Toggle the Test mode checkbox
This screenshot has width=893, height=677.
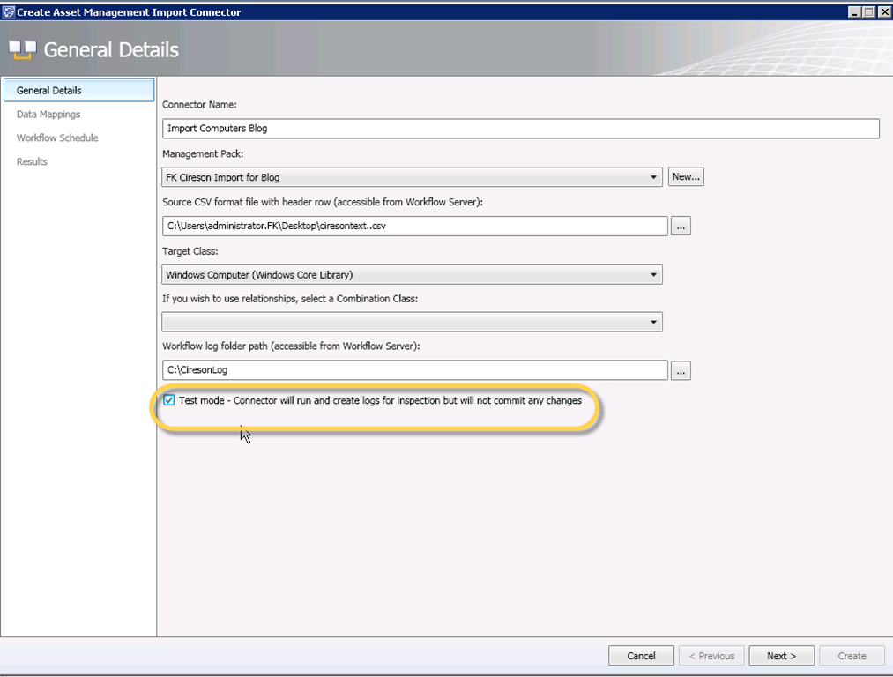click(169, 400)
